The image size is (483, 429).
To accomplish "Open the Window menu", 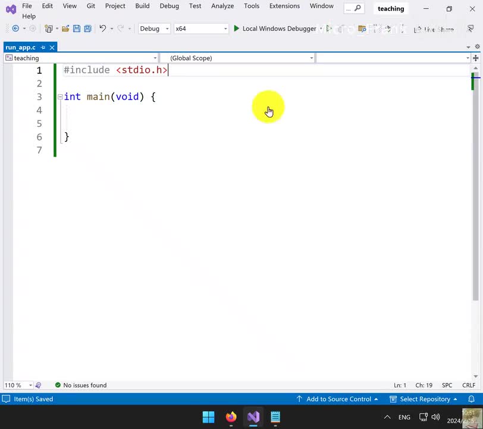I will [x=321, y=6].
